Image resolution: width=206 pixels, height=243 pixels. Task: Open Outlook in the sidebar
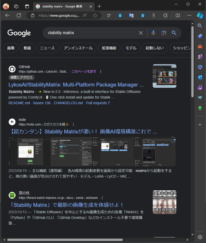coord(200,77)
